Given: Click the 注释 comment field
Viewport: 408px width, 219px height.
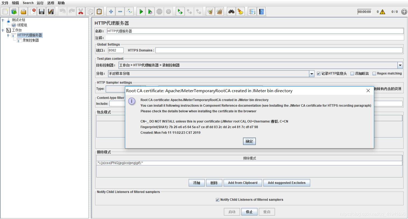Looking at the screenshot, I should pos(255,38).
